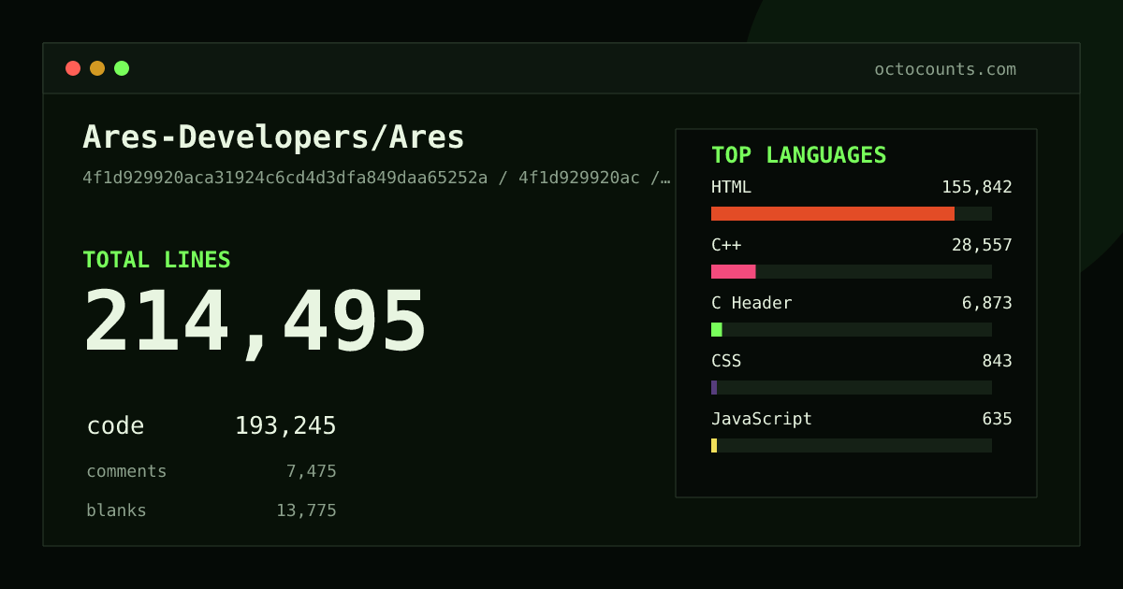Select the HTML language label
This screenshot has height=589, width=1123.
[731, 187]
